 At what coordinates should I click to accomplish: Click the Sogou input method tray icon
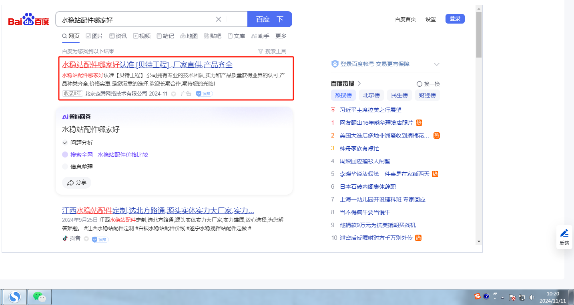[477, 296]
